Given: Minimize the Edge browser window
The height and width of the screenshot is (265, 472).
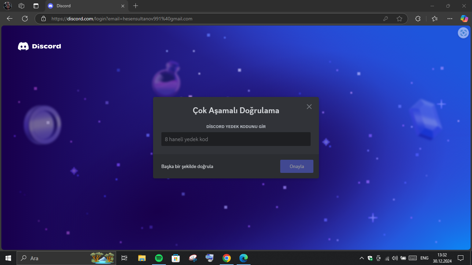Looking at the screenshot, I should point(432,6).
